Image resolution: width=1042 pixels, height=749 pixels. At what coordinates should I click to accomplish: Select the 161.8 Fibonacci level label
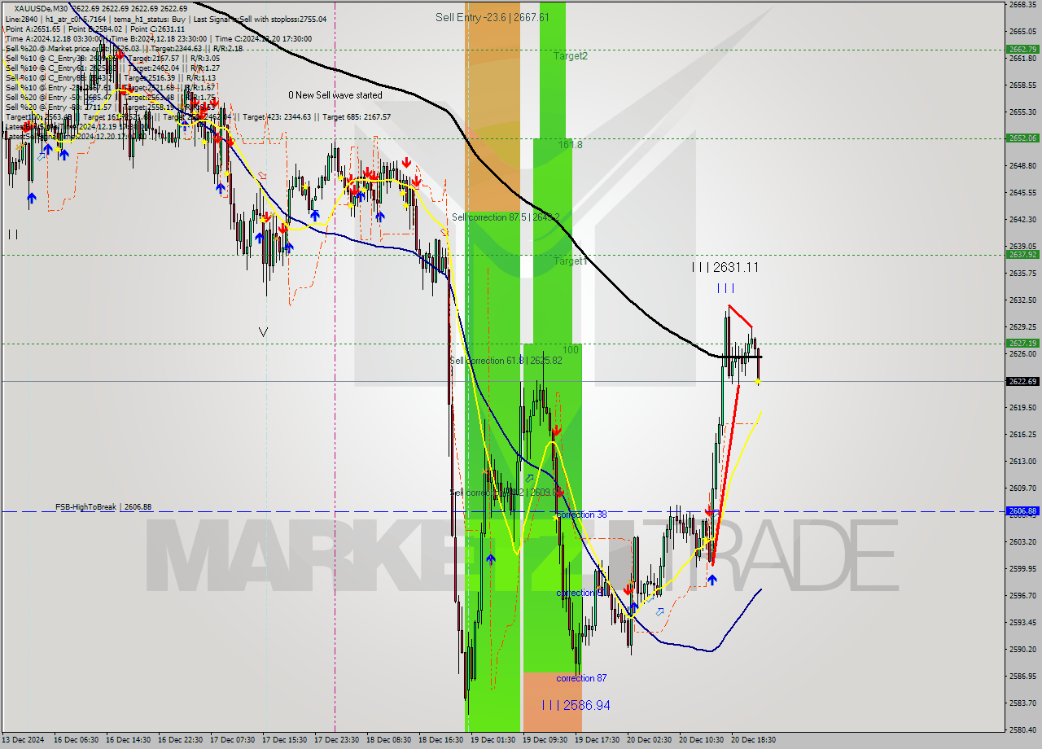[570, 144]
